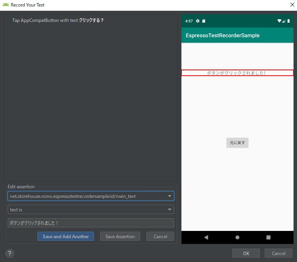297x262 pixels.
Task: Click the Save Assertion button
Action: point(120,237)
